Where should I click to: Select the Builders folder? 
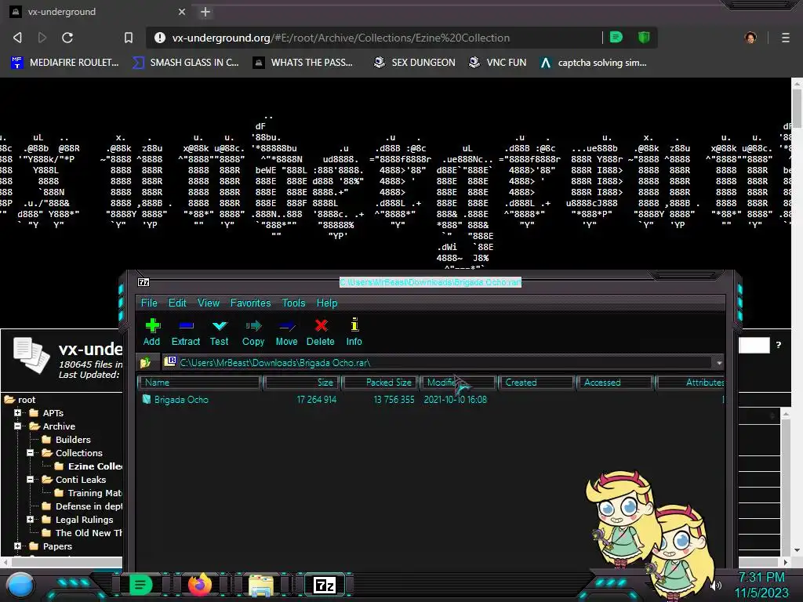(x=67, y=440)
